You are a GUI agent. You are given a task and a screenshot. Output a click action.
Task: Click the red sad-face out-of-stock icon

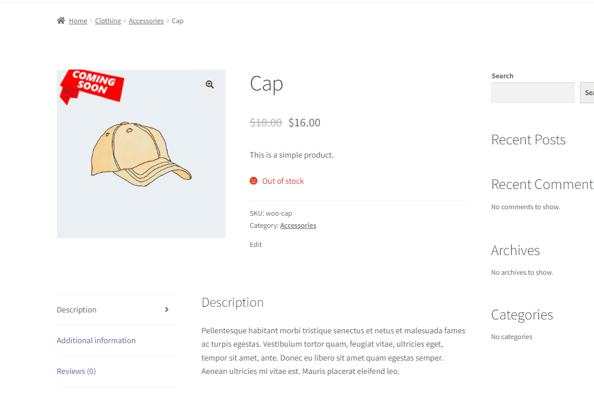point(253,181)
